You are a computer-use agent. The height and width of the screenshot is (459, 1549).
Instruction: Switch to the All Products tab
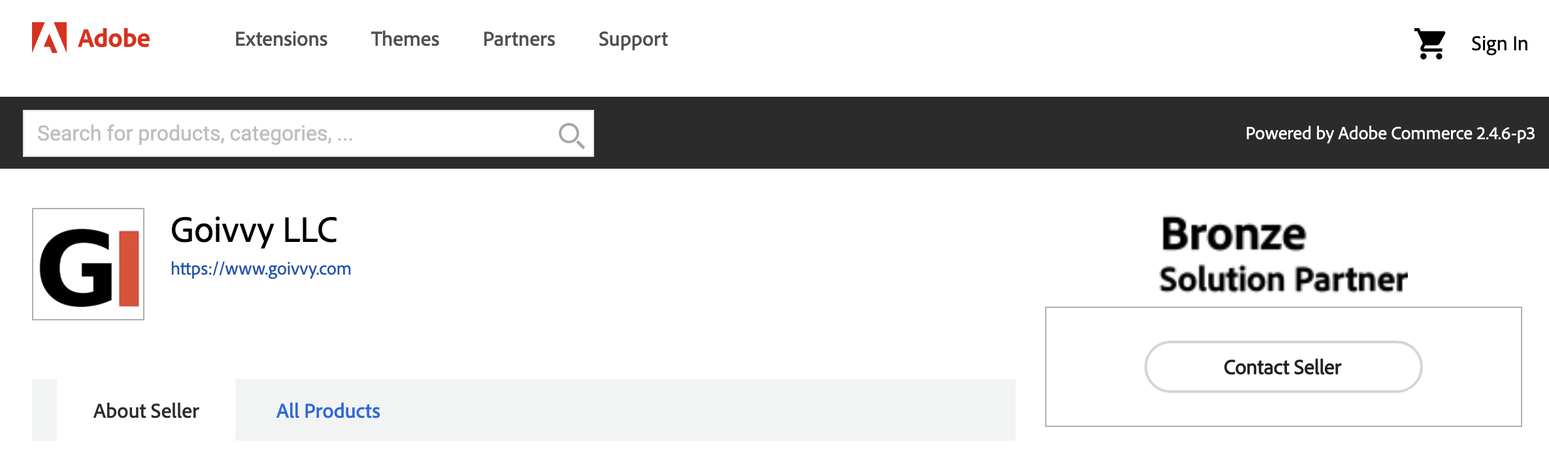click(x=328, y=411)
